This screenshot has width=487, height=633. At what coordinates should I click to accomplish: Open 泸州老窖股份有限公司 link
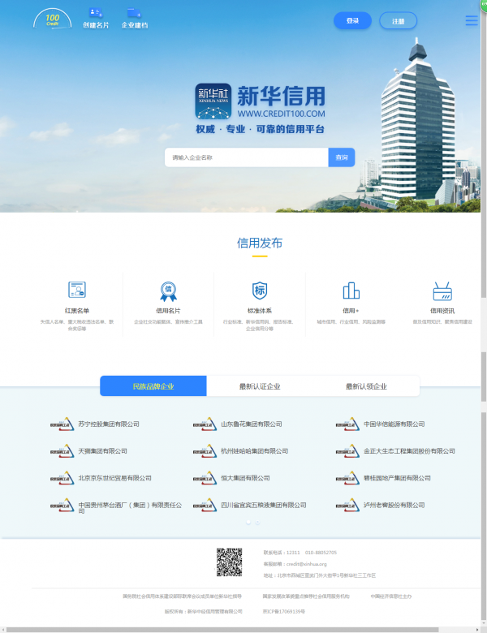point(394,505)
